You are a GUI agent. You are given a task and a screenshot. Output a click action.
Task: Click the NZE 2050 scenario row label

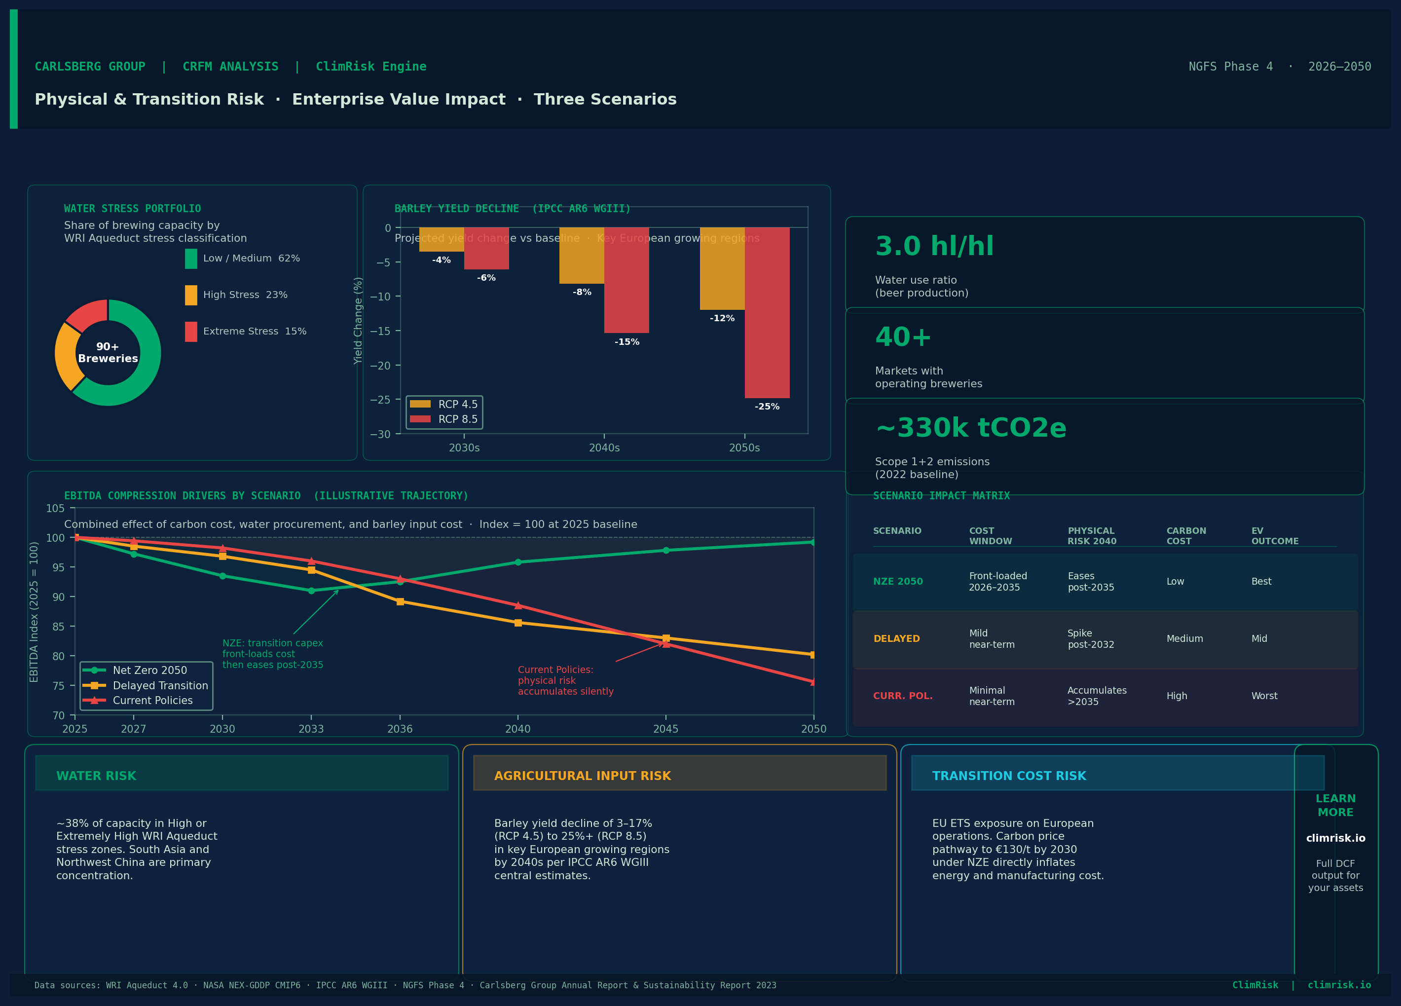coord(897,582)
